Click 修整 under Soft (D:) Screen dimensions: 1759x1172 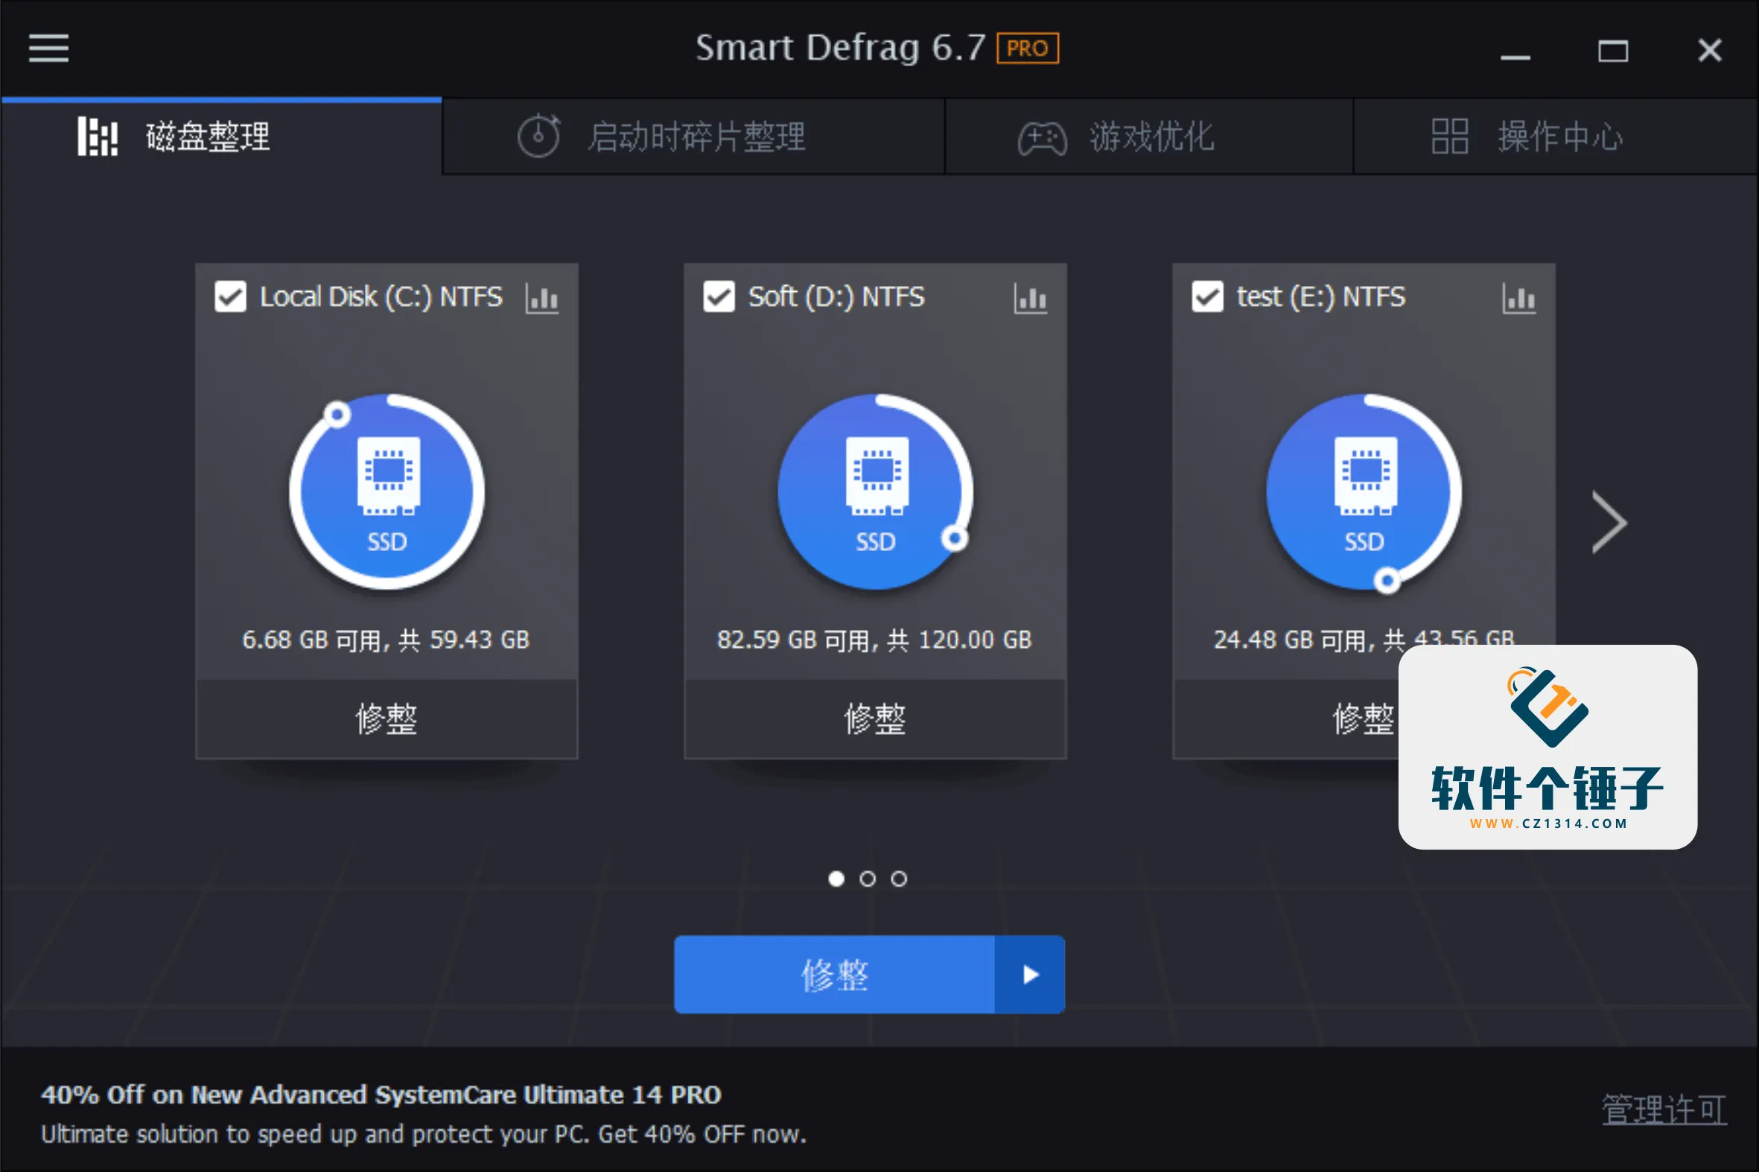tap(875, 719)
